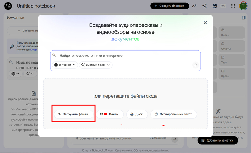Image resolution: width=251 pixels, height=153 pixels.
Task: Close the add sources dialog
Action: click(x=205, y=23)
